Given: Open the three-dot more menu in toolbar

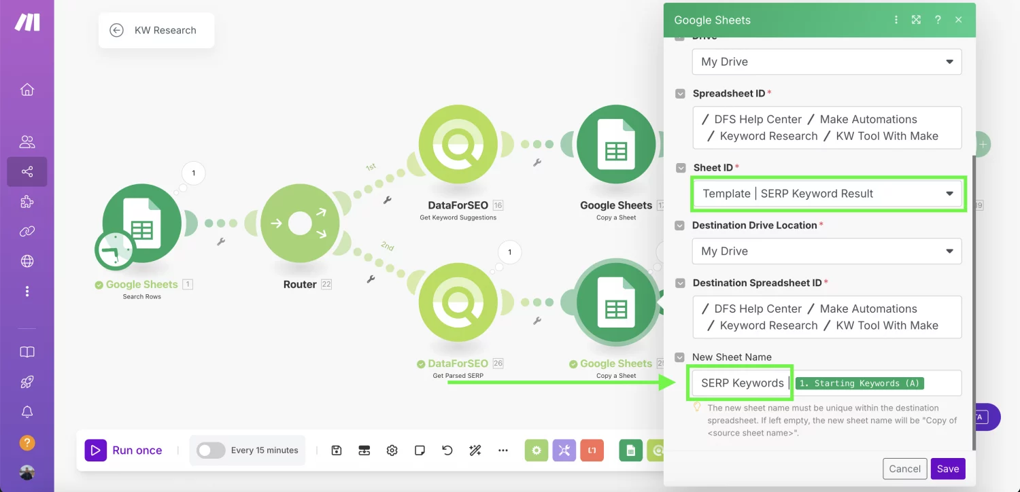Looking at the screenshot, I should click(x=503, y=450).
